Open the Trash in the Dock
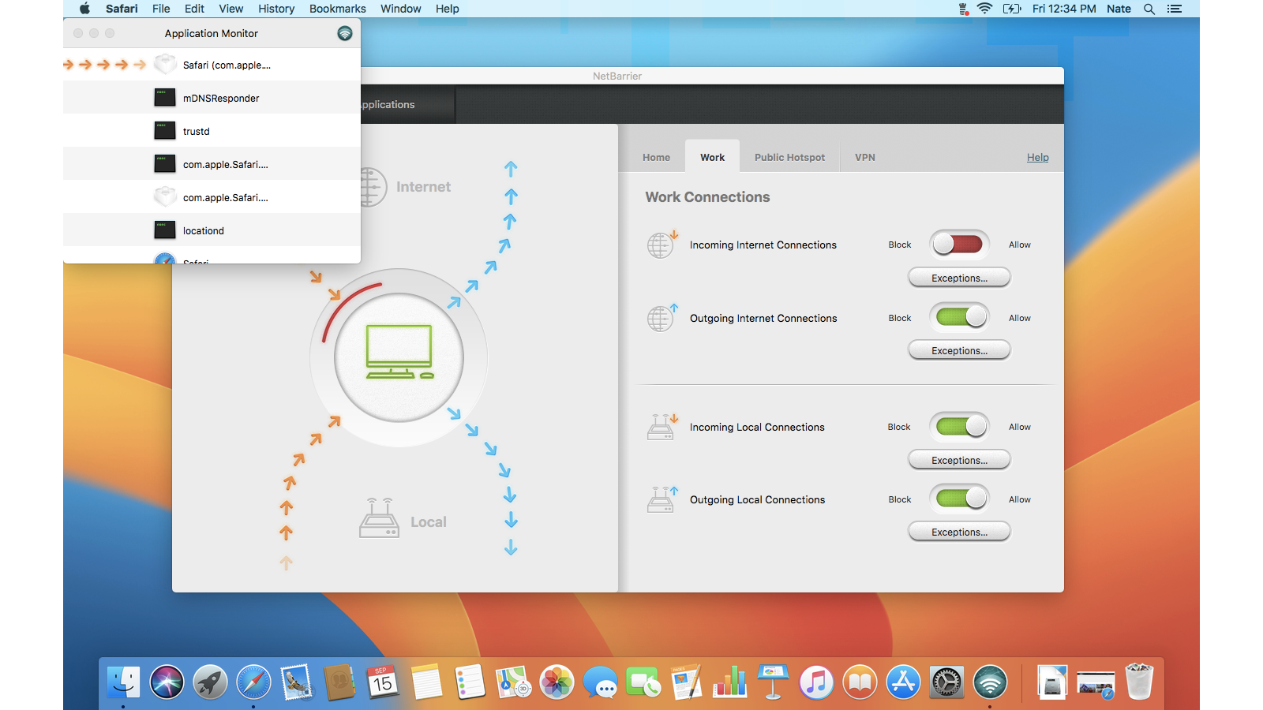 pos(1139,682)
